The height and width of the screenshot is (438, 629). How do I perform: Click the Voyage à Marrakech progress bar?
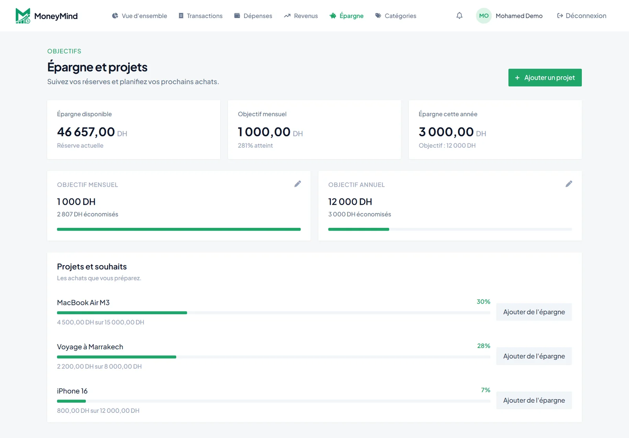click(x=274, y=357)
